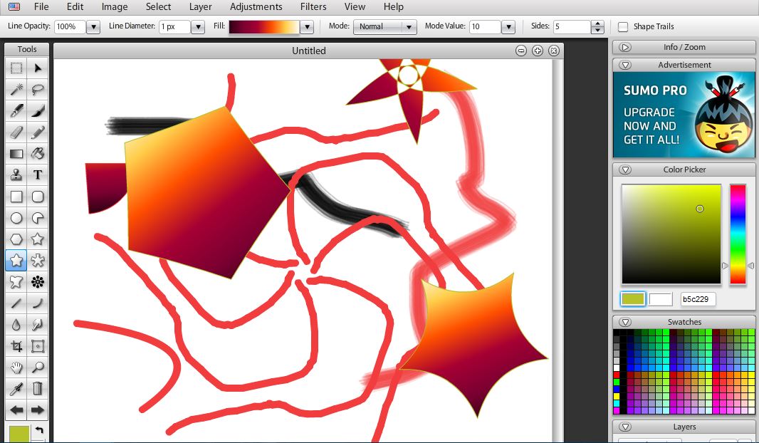The height and width of the screenshot is (443, 759).
Task: Open the Filters menu
Action: coord(313,6)
